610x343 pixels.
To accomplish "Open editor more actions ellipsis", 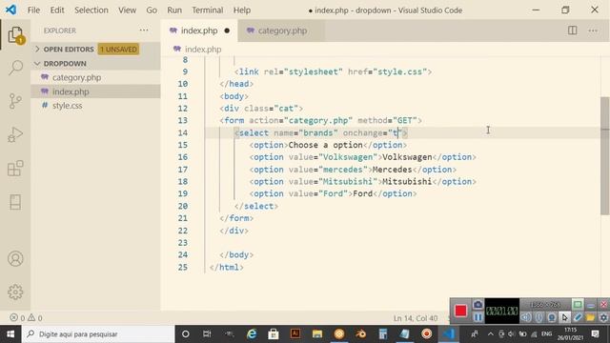I will click(593, 30).
